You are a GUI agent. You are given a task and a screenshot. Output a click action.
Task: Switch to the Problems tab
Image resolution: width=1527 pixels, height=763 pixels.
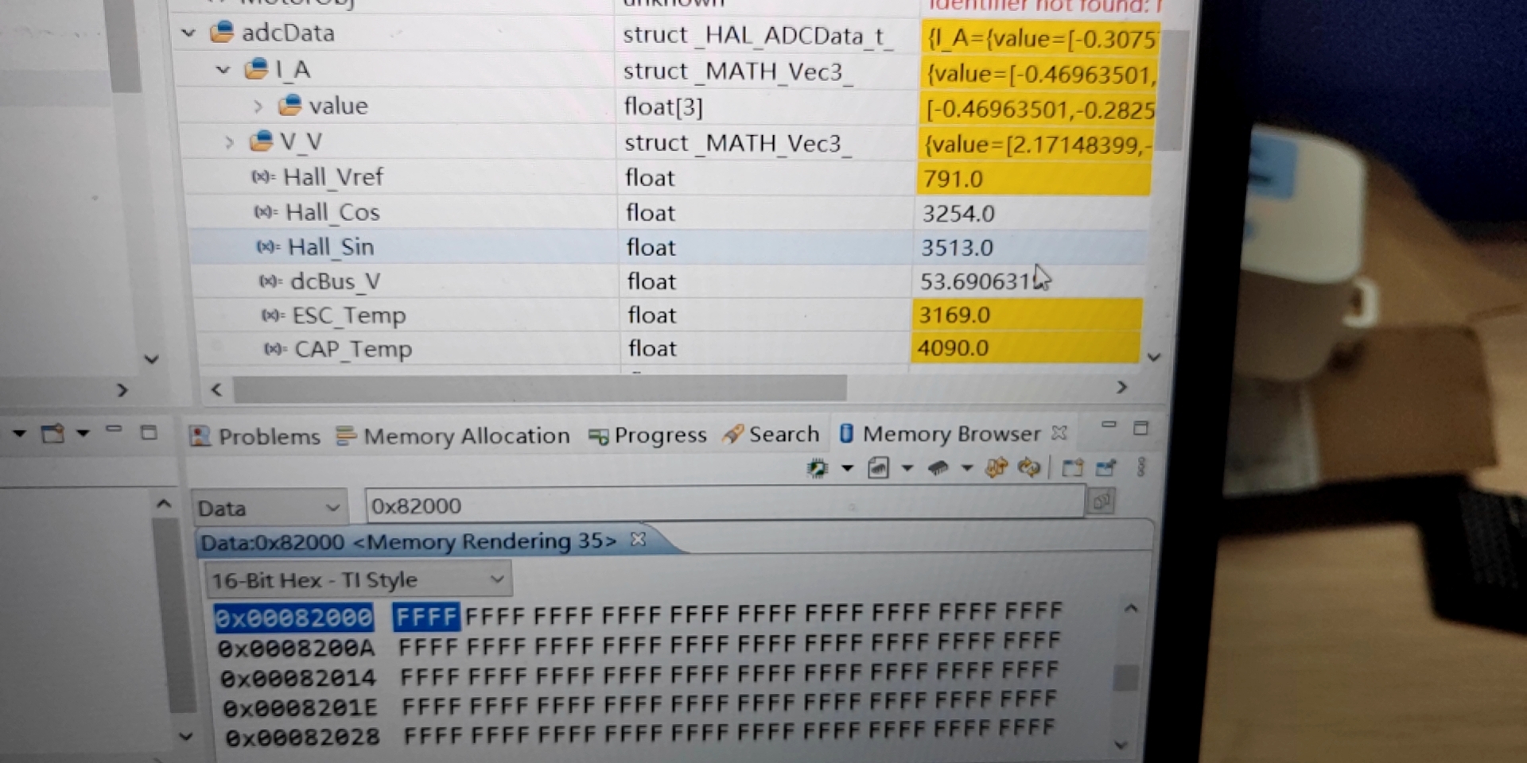click(254, 436)
